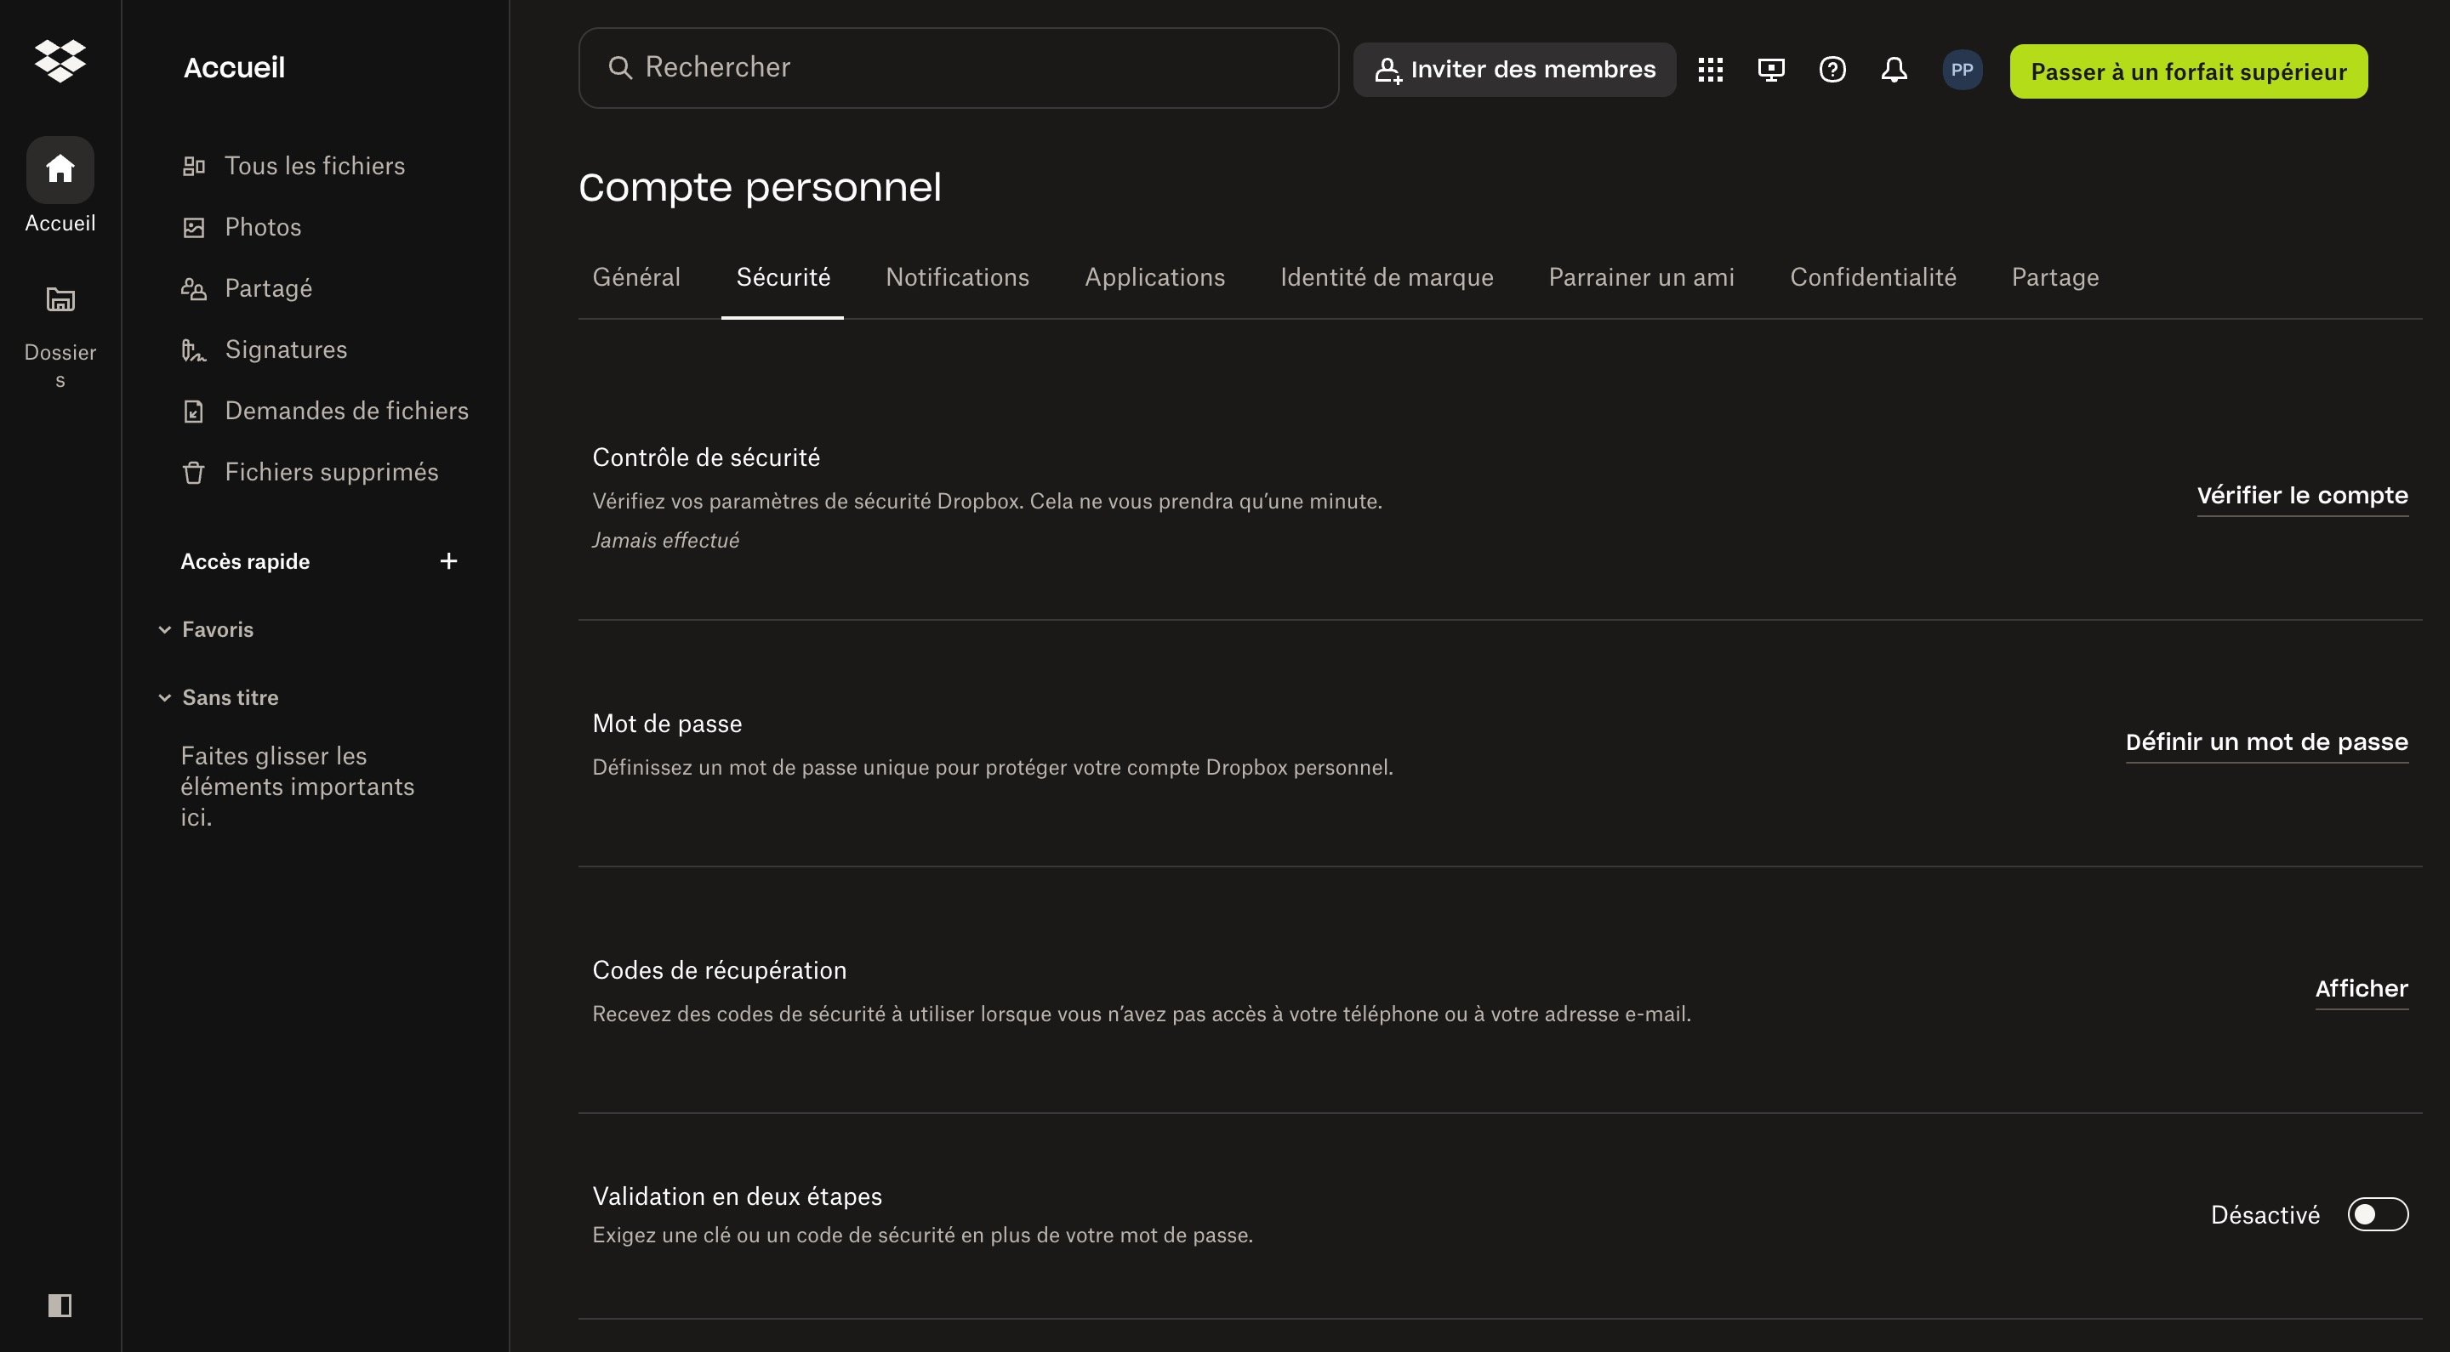The width and height of the screenshot is (2450, 1352).
Task: Click the Dropbox logo
Action: [x=60, y=61]
